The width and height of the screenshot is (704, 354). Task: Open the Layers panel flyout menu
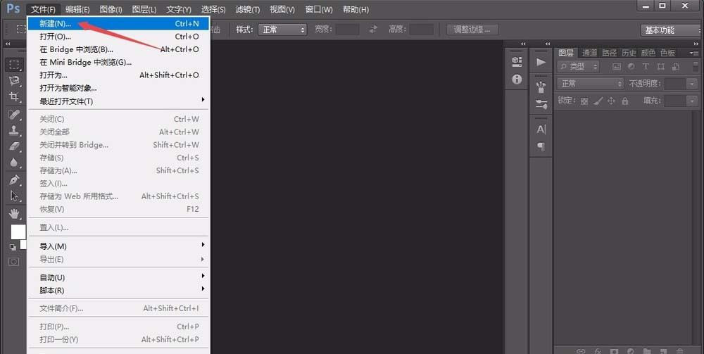point(694,53)
